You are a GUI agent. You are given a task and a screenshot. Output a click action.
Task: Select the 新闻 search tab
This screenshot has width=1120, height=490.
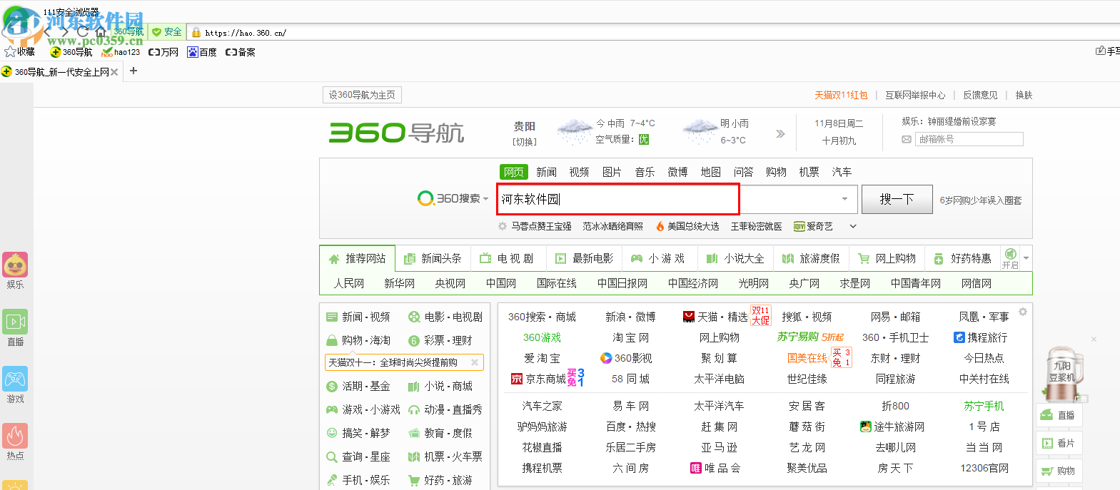546,172
